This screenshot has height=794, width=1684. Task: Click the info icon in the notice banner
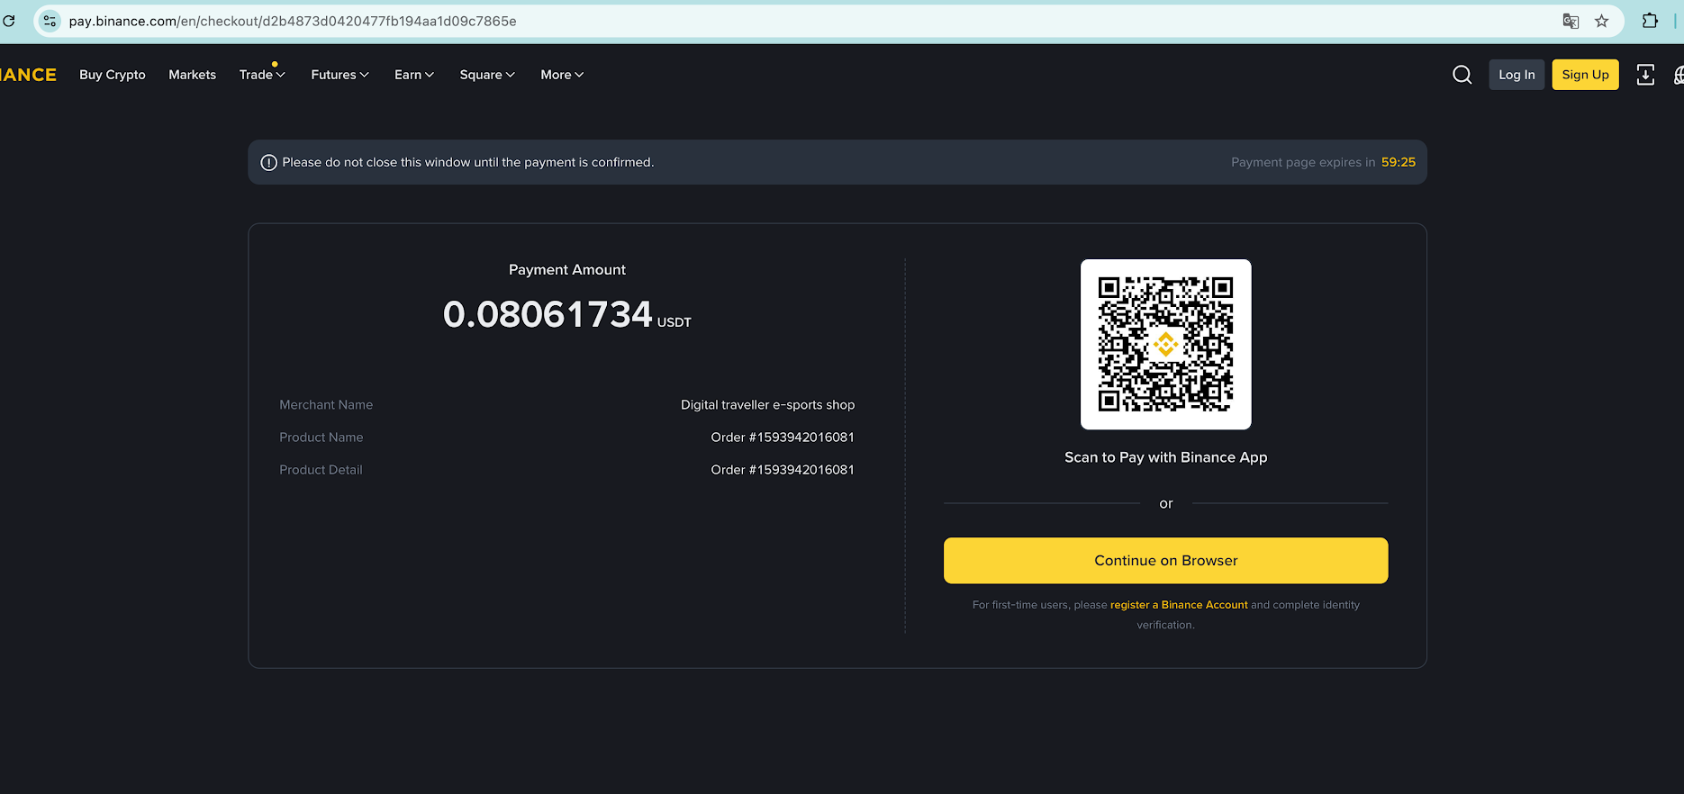tap(268, 163)
